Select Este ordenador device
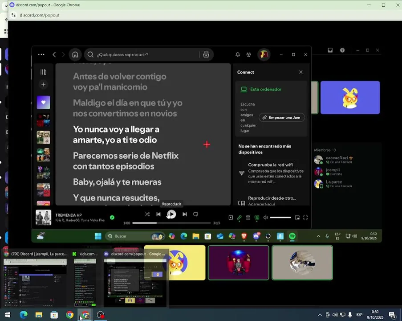The height and width of the screenshot is (321, 402). coord(261,89)
